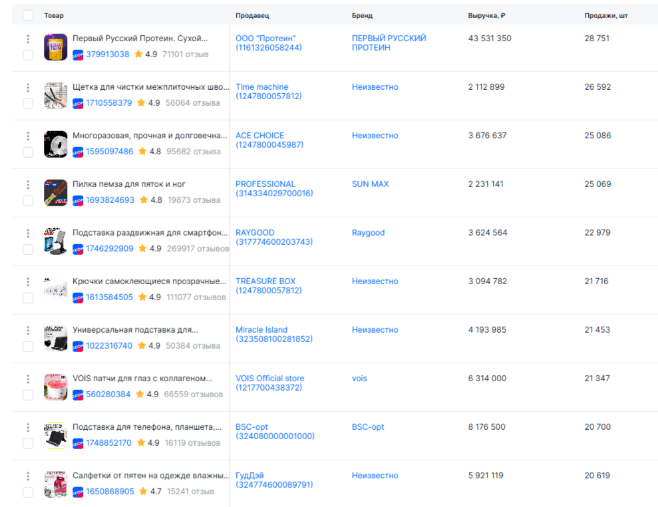Screen dimensions: 658x507
Task: Open seller VOIS Official store link
Action: tap(270, 383)
